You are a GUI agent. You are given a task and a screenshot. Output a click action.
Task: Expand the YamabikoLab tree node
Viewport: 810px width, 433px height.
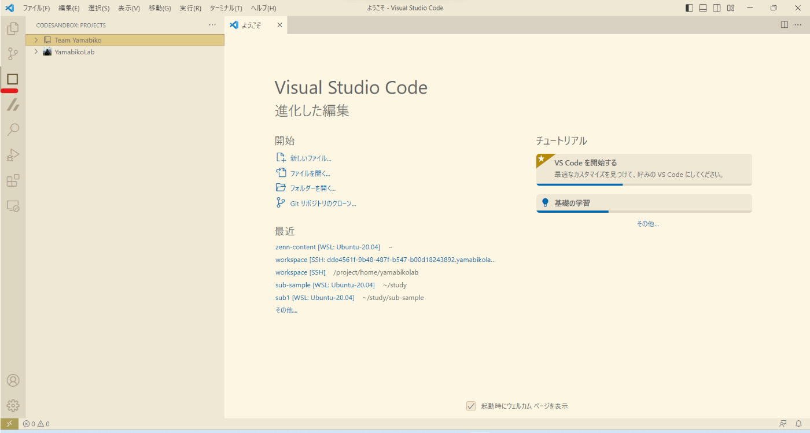pos(36,52)
